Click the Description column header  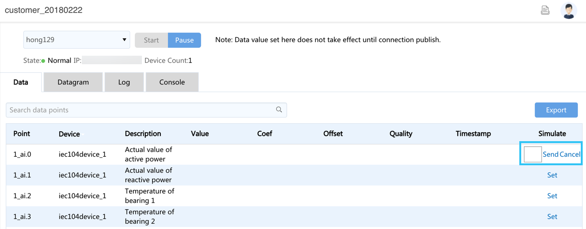click(x=143, y=134)
